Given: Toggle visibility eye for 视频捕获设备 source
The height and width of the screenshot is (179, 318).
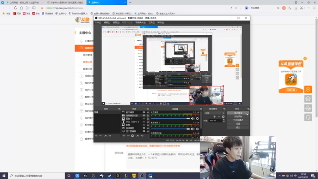Looking at the screenshot, I should point(144,115).
